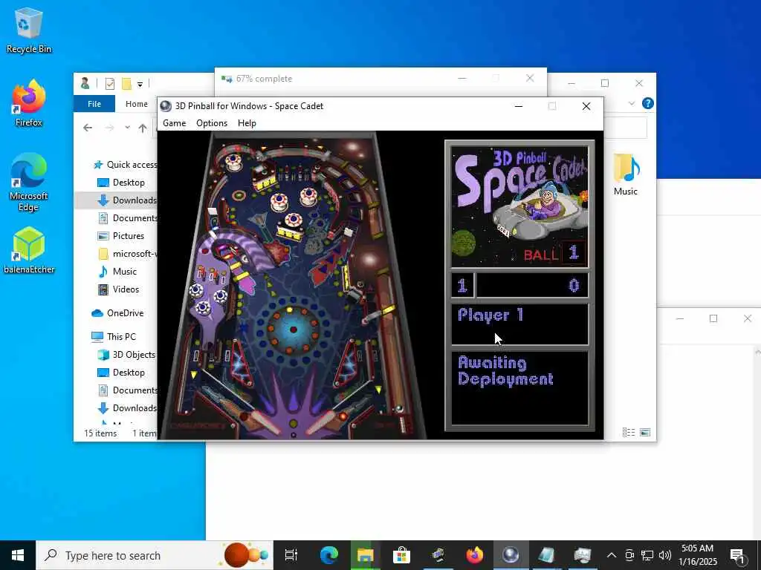Select the microsoft- folder in navigation pane
This screenshot has width=761, height=570.
(126, 254)
